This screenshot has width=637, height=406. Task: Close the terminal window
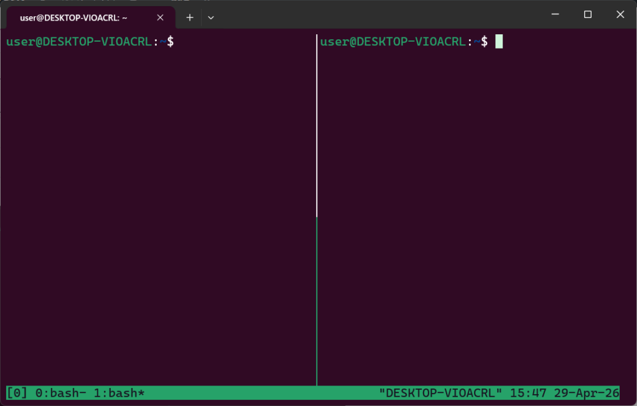pos(620,14)
